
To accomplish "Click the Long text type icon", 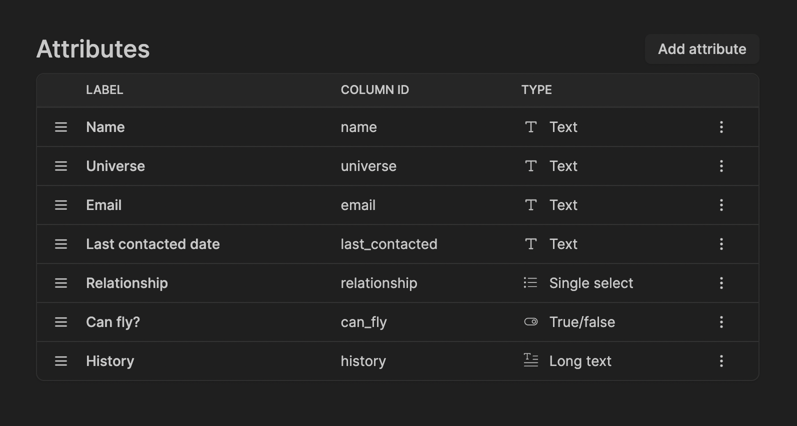I will (x=530, y=360).
